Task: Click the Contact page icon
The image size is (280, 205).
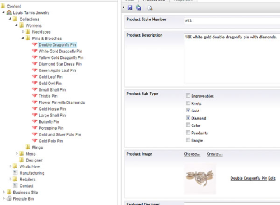Action: 16,185
